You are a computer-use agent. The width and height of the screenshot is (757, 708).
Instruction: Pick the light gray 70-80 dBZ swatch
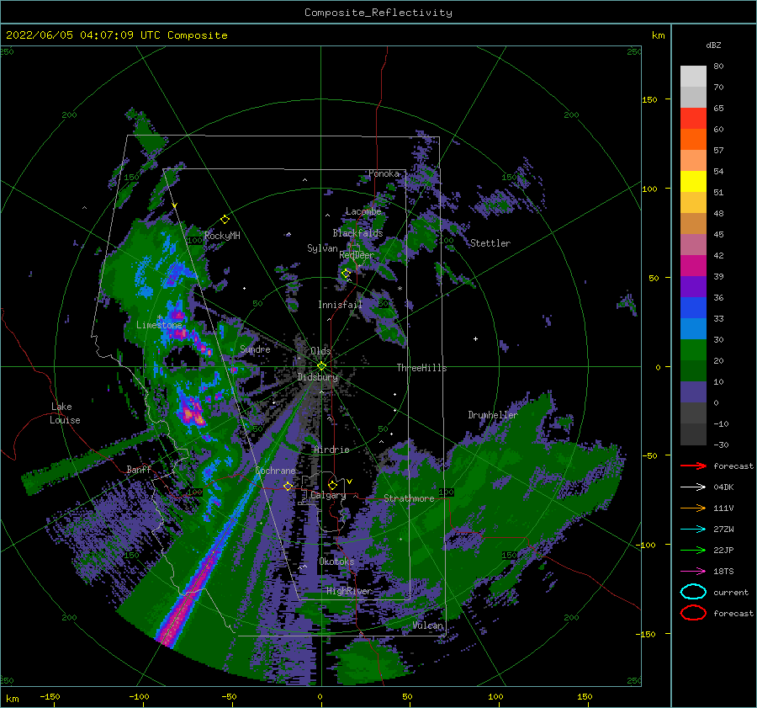point(693,77)
